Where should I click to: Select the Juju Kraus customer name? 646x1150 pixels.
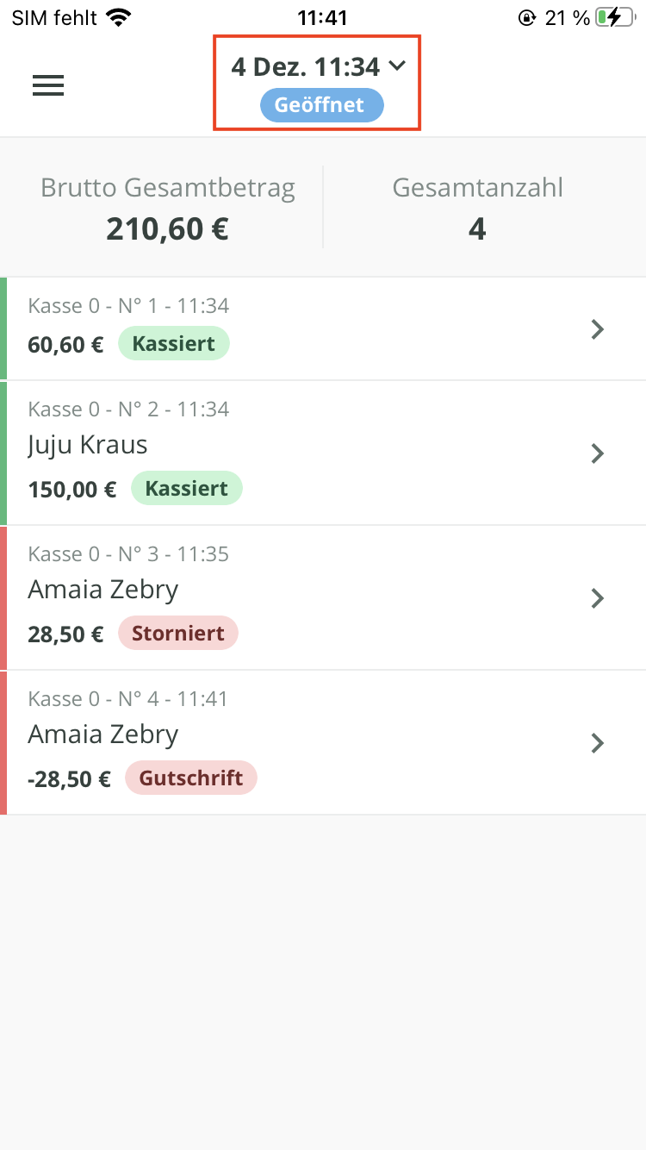88,445
